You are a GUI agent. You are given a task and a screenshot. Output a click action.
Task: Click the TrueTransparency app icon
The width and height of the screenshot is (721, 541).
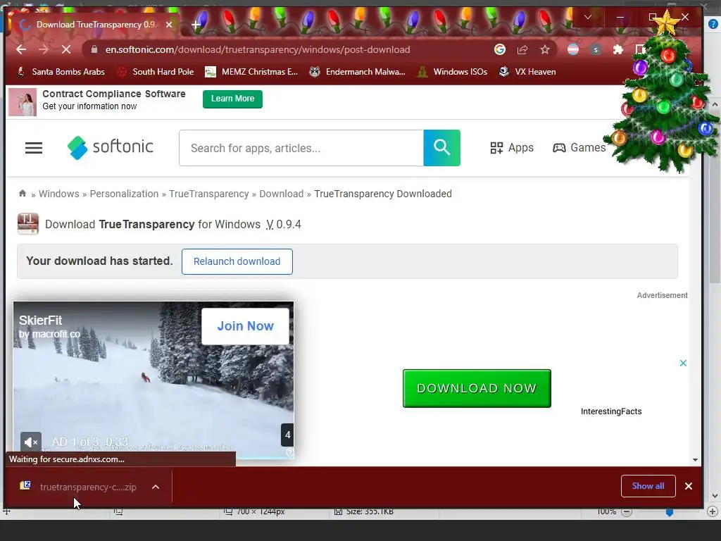pyautogui.click(x=28, y=224)
